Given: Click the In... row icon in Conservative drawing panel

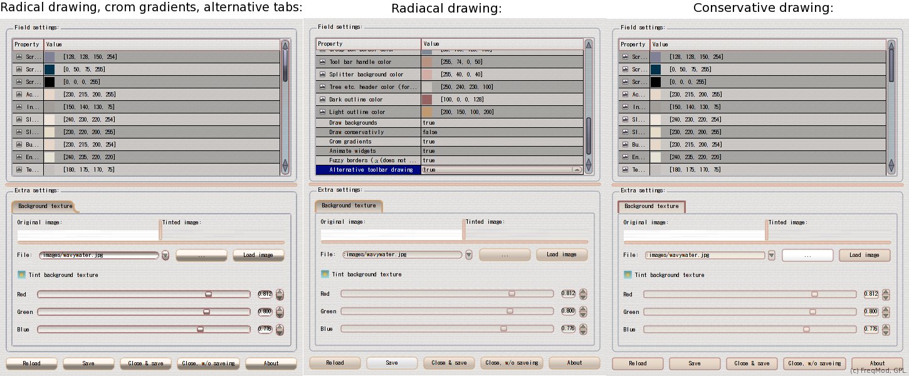Looking at the screenshot, I should click(x=625, y=107).
